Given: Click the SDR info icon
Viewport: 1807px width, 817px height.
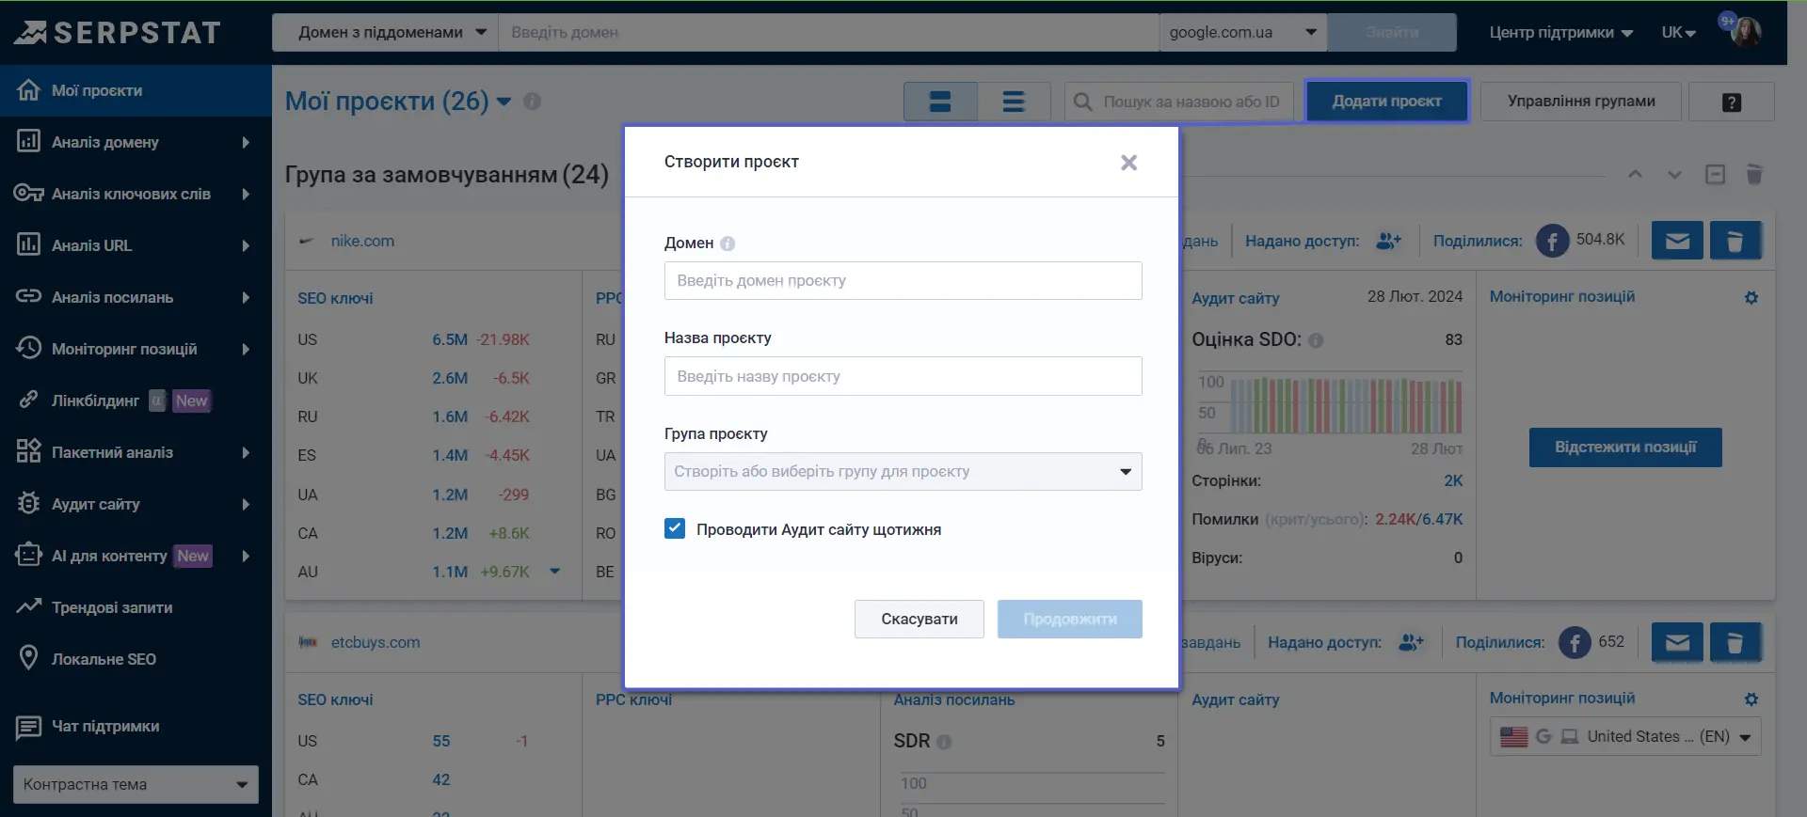Looking at the screenshot, I should pos(944,742).
